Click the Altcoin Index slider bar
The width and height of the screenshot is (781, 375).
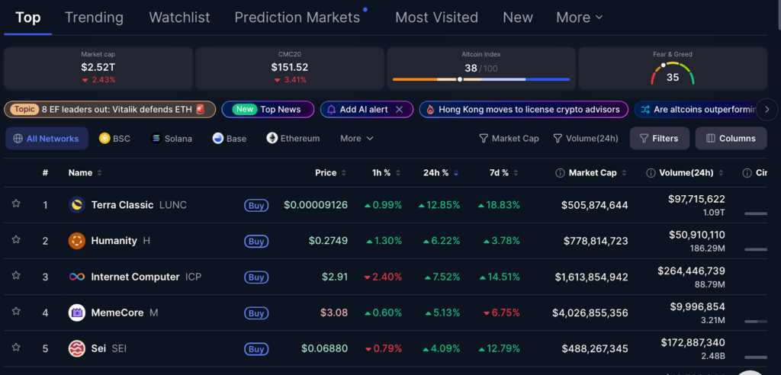480,79
